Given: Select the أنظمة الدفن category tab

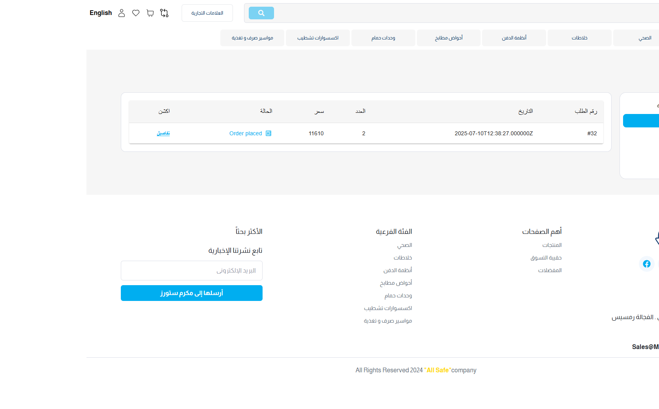Looking at the screenshot, I should (514, 38).
